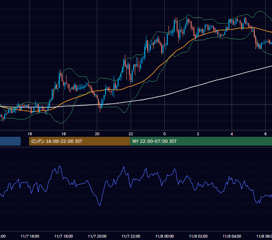Viewport: 272px width, 240px height.
Task: Click the 11/7 16:00 date label
Action: [30, 236]
